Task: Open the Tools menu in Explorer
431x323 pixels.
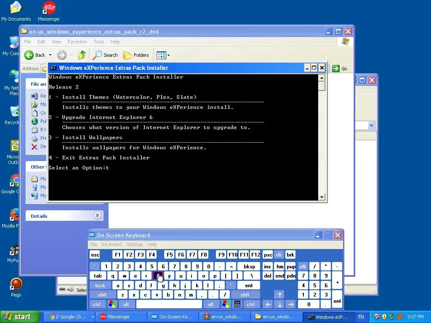Action: click(98, 42)
